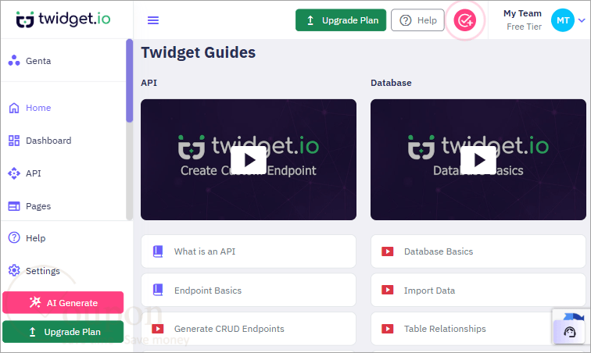Open the API sidebar item
The width and height of the screenshot is (591, 353).
[63, 173]
